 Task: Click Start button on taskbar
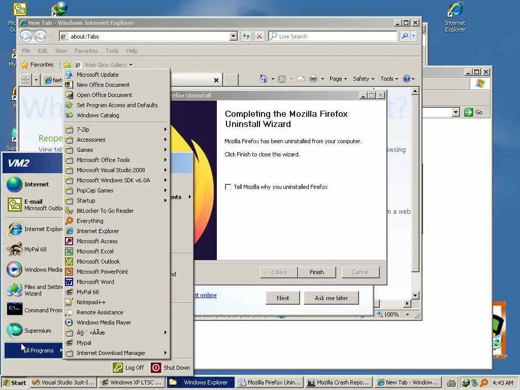coord(14,382)
